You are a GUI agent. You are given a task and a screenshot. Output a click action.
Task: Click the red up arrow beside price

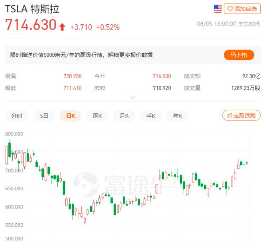click(63, 26)
